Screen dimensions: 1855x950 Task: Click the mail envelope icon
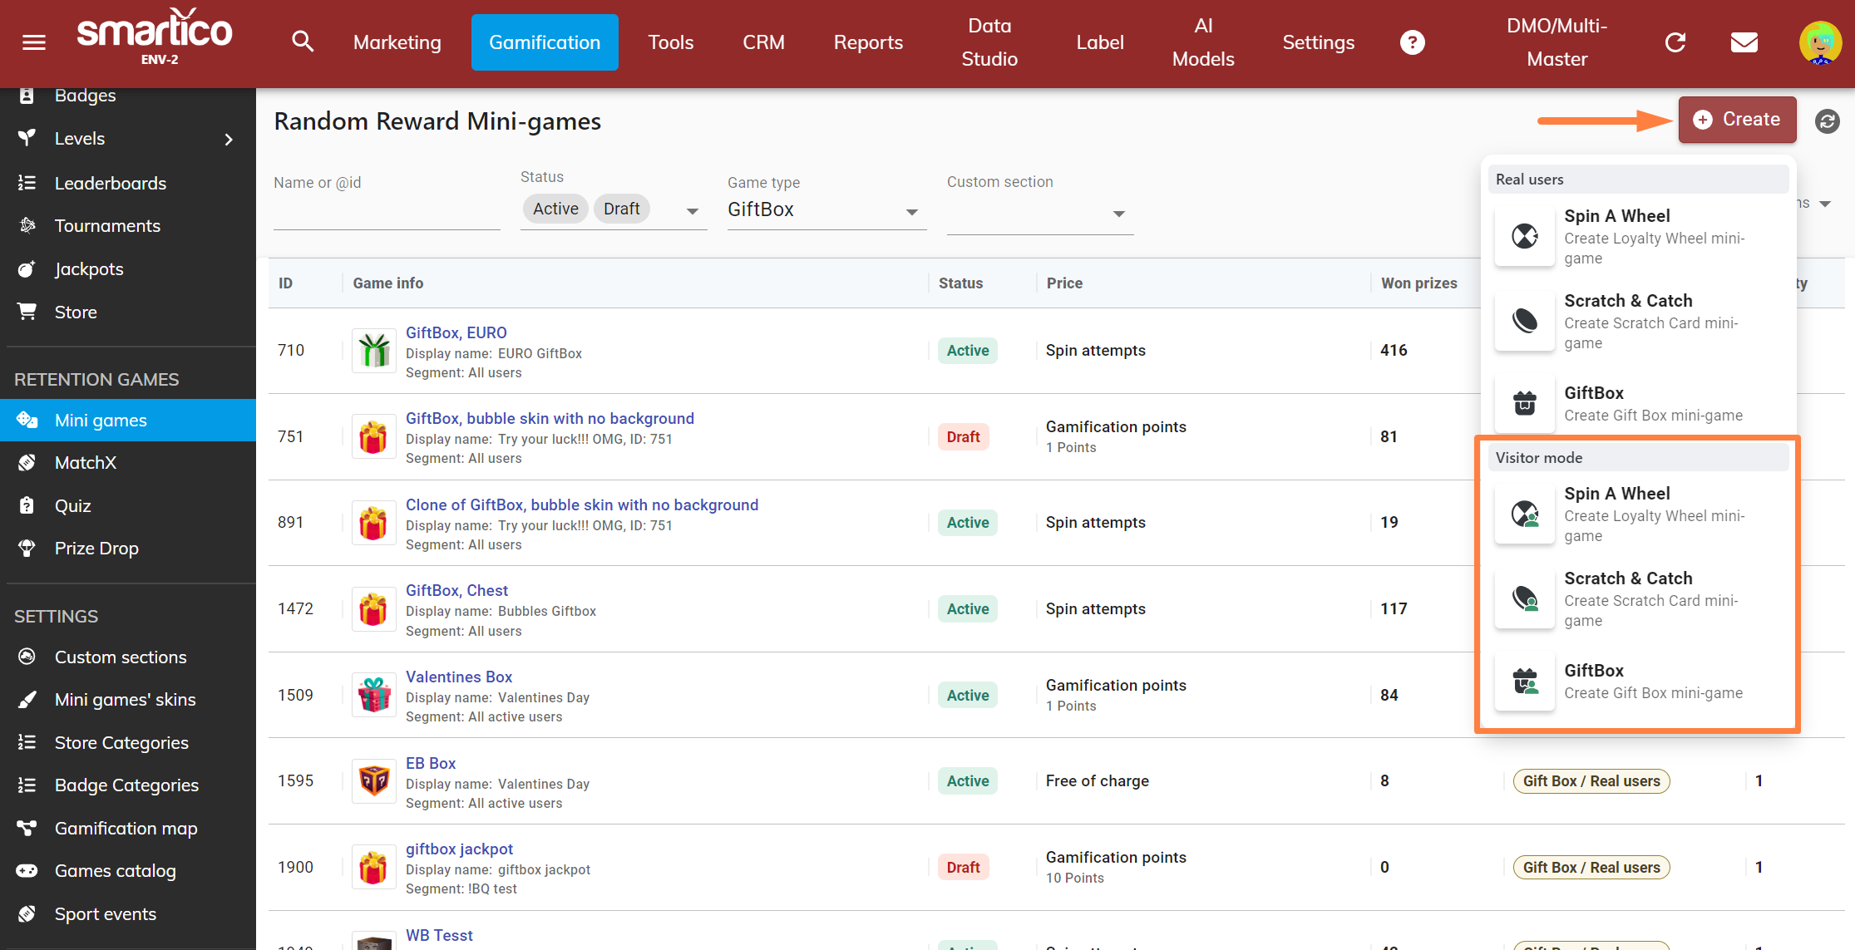1744,42
